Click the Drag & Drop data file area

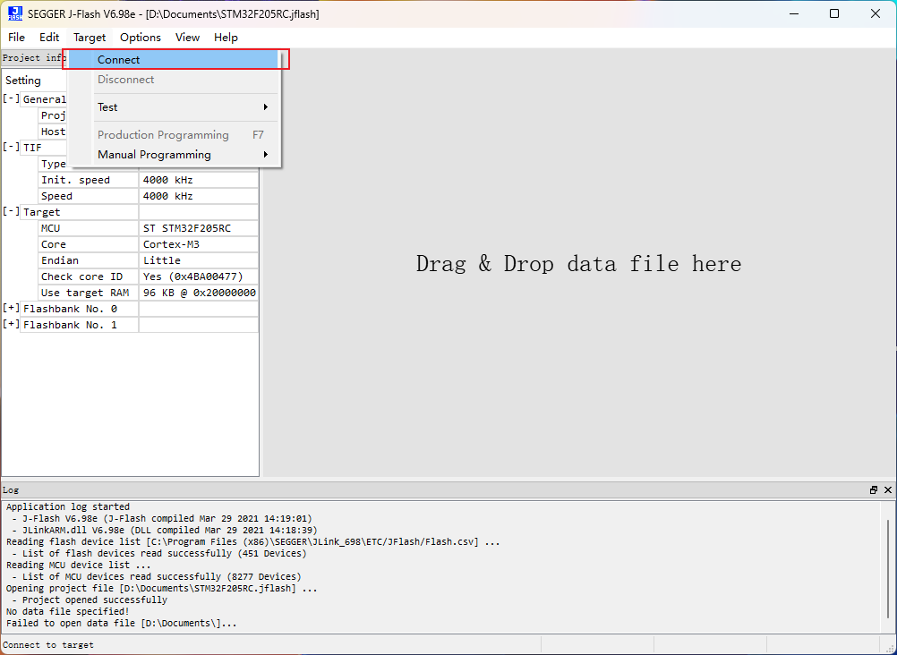click(x=578, y=264)
